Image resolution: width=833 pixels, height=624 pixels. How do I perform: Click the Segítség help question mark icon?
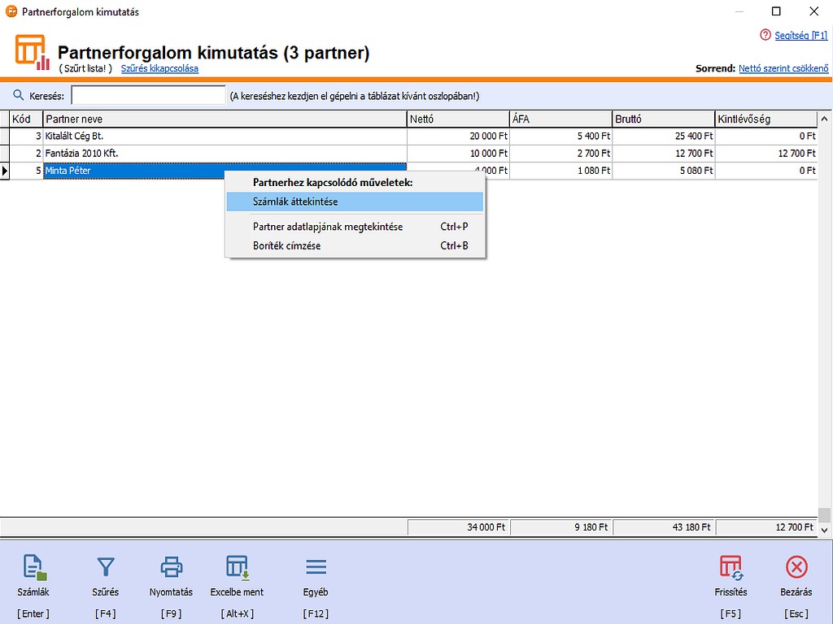765,35
